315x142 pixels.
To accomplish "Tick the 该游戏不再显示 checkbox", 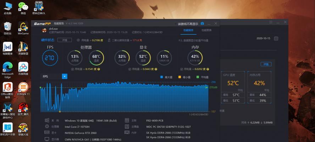I will (175, 24).
